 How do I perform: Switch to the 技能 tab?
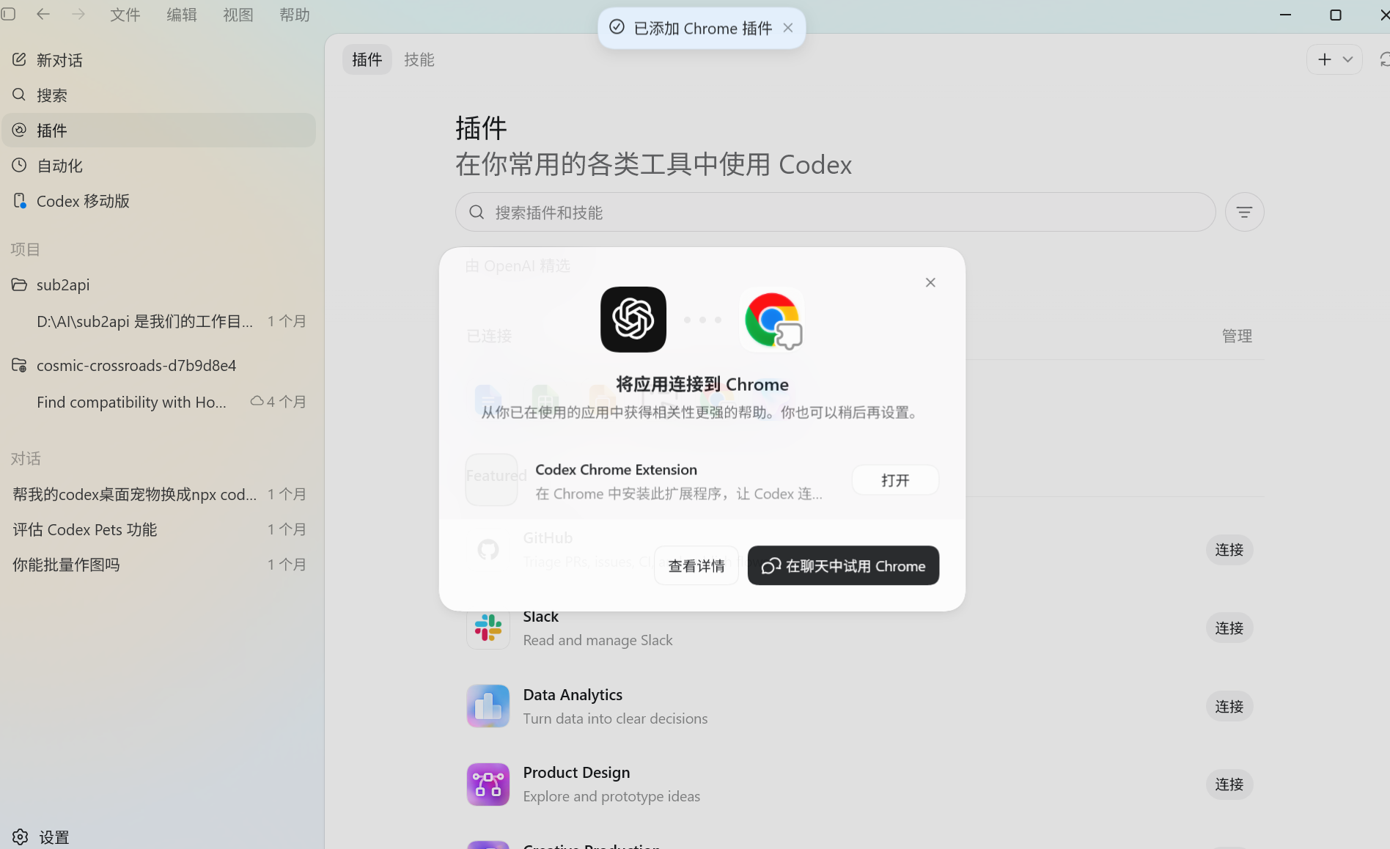419,59
